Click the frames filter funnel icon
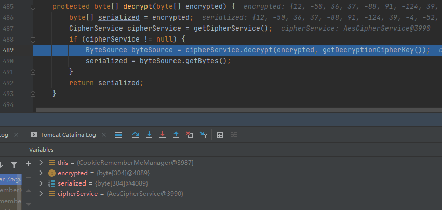 (14, 164)
